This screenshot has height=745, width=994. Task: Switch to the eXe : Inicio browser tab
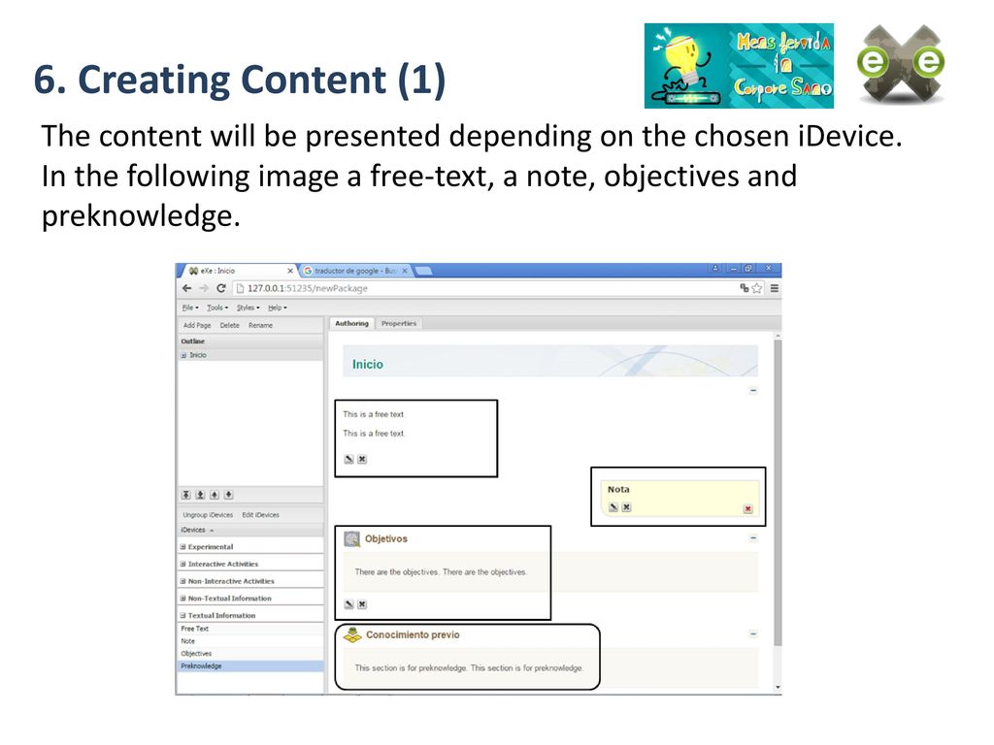coord(238,271)
